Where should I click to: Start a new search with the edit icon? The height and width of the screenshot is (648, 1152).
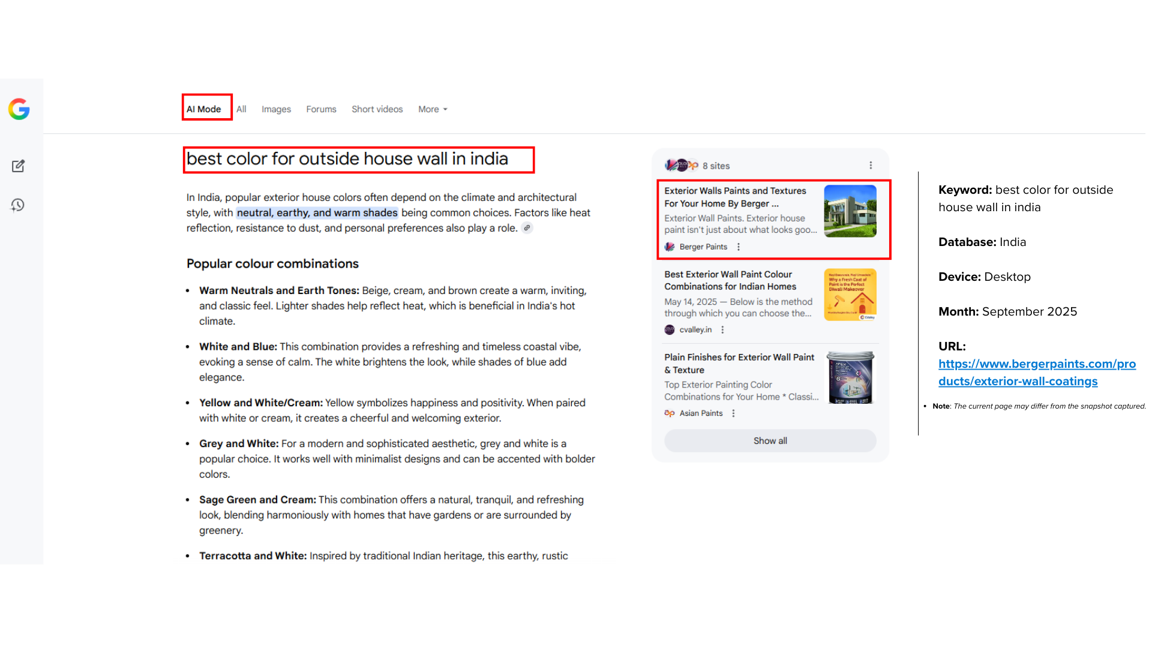pyautogui.click(x=18, y=166)
